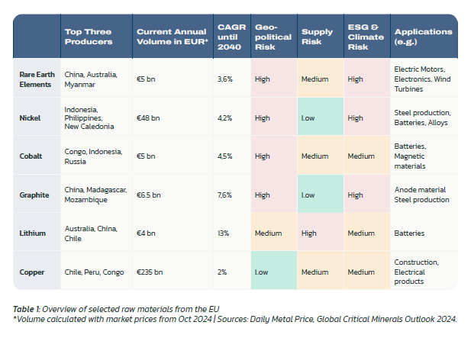
Task: Select the "13%" CAGR cell
Action: pos(224,233)
